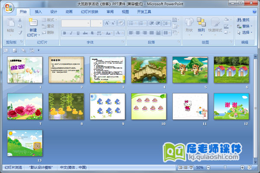Click the Grow Font icon
This screenshot has width=260, height=173.
(107, 23)
